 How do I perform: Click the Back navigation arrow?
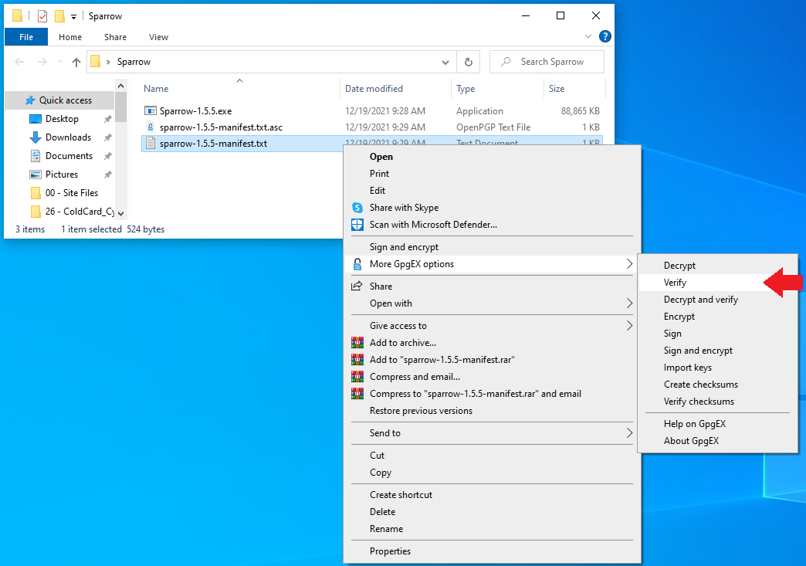point(19,63)
